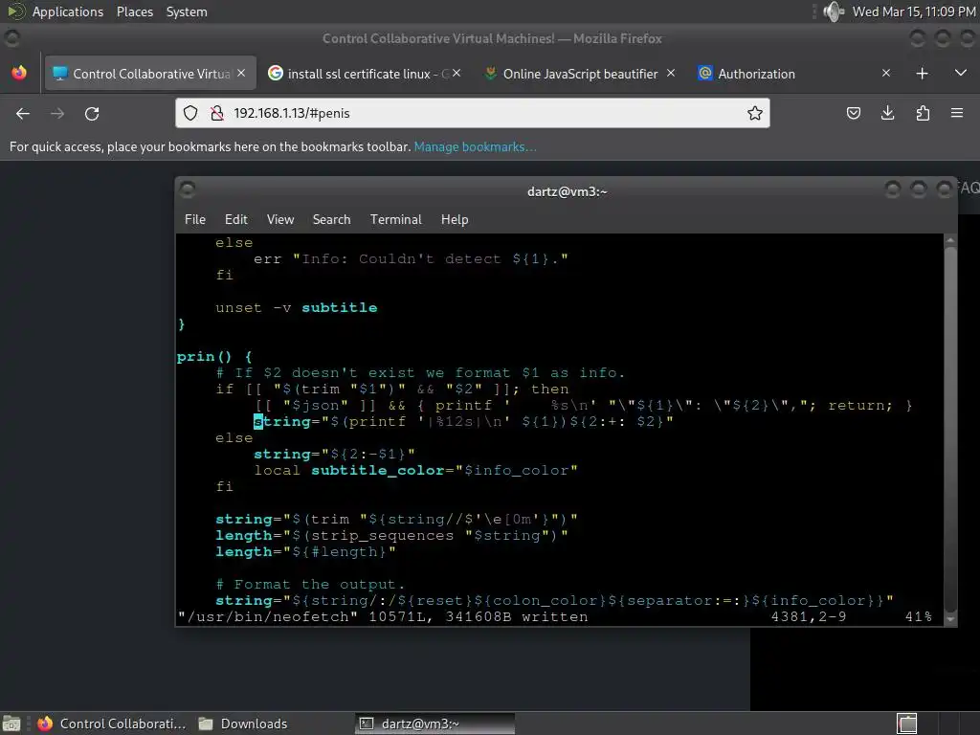Click the terminal scrollbar up arrow
Viewport: 980px width, 735px height.
pos(950,240)
